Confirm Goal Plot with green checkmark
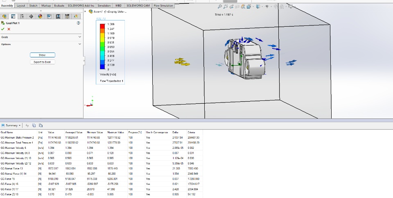This screenshot has height=198, width=393. (x=3, y=29)
